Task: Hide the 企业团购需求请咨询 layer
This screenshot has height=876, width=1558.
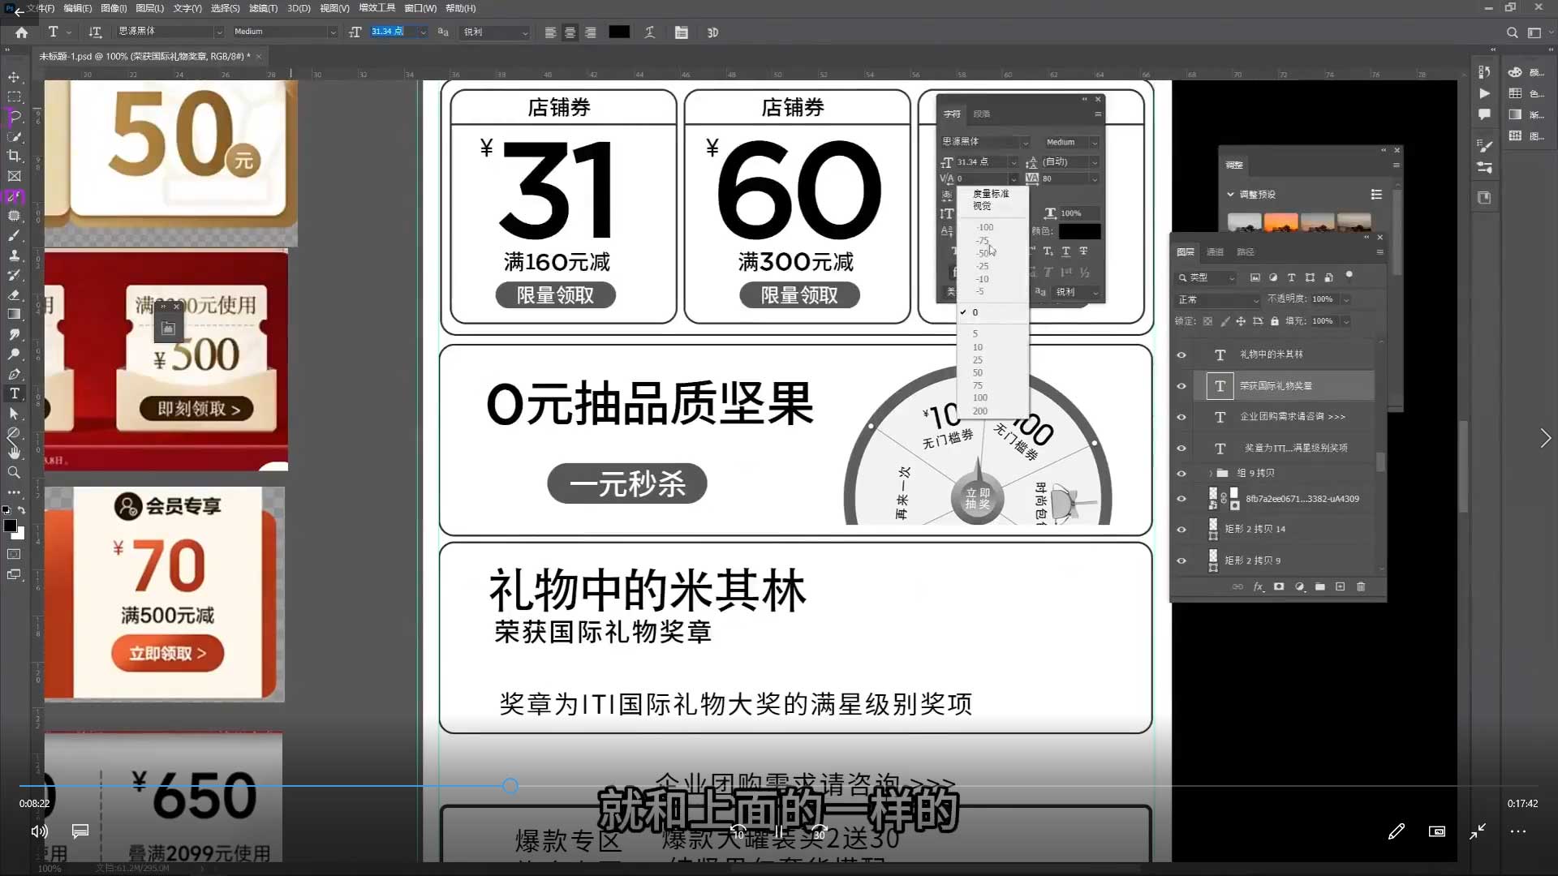Action: point(1181,417)
